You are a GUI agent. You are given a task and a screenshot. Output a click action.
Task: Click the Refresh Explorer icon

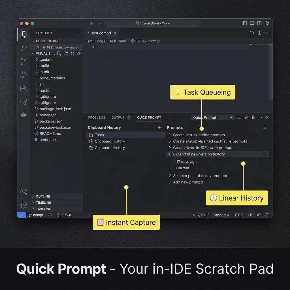[72, 54]
